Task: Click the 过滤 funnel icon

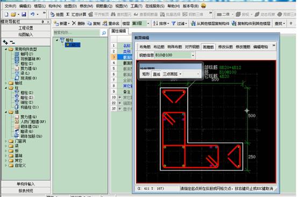Action: 174,23
